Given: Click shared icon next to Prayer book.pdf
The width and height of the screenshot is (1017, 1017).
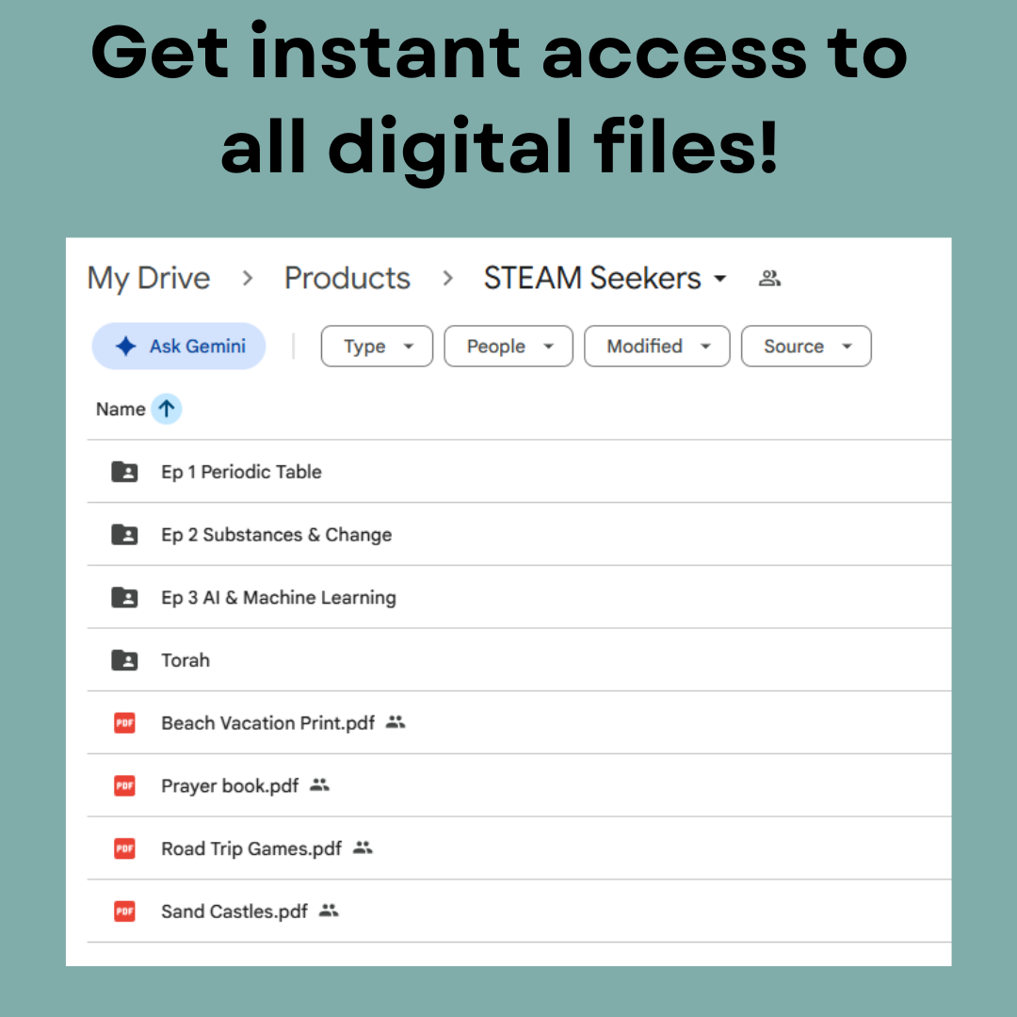Looking at the screenshot, I should [x=320, y=784].
